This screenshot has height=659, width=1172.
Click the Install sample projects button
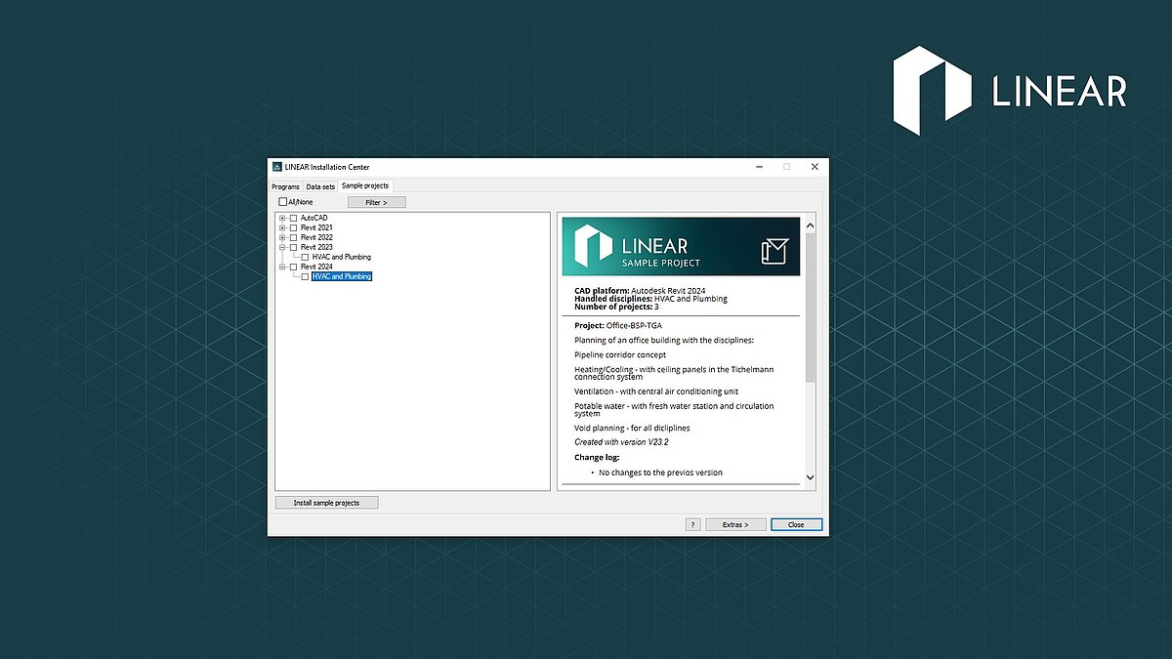(326, 503)
